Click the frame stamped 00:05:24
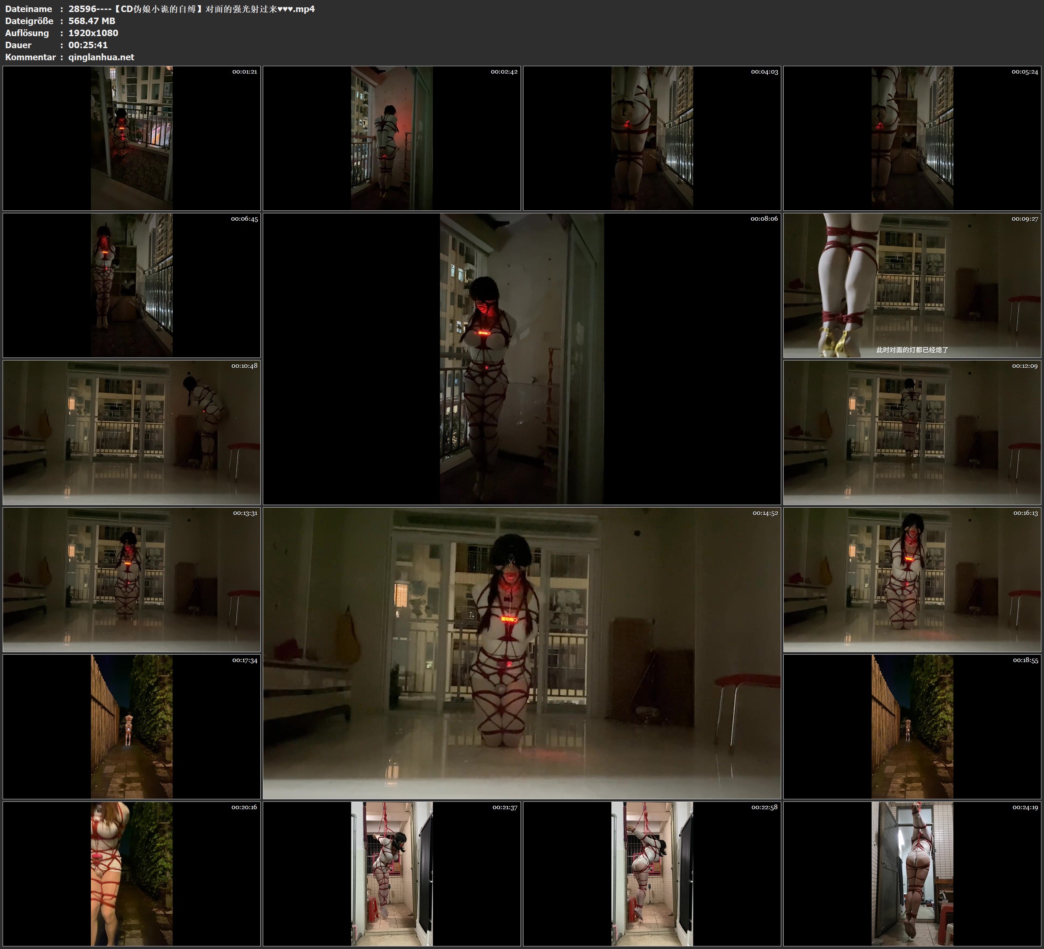Screen dimensions: 1044x949 (x=912, y=138)
